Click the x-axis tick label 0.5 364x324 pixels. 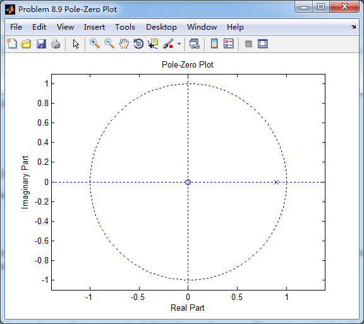point(237,297)
